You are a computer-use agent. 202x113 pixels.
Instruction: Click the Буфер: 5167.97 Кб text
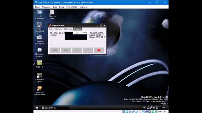[97, 37]
